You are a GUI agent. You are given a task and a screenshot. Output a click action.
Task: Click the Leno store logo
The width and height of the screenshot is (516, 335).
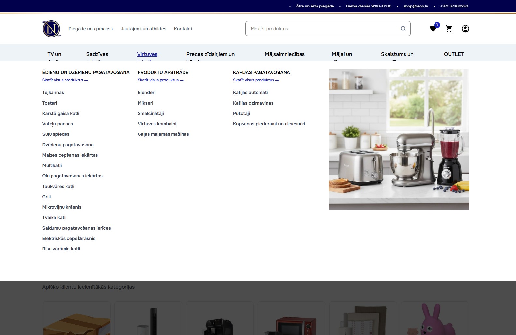click(x=52, y=29)
